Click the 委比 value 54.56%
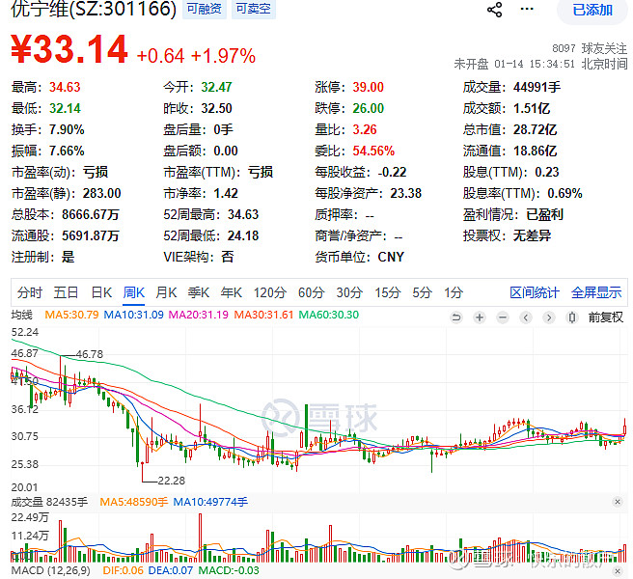Image resolution: width=633 pixels, height=579 pixels. [x=373, y=151]
